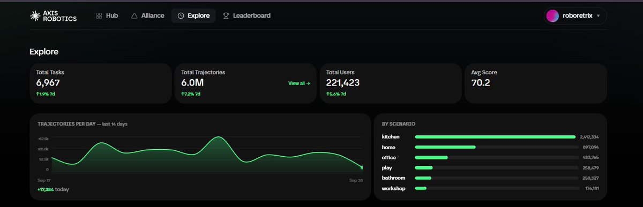Viewport: 643px width, 207px height.
Task: Click the play scenario label
Action: (x=387, y=167)
